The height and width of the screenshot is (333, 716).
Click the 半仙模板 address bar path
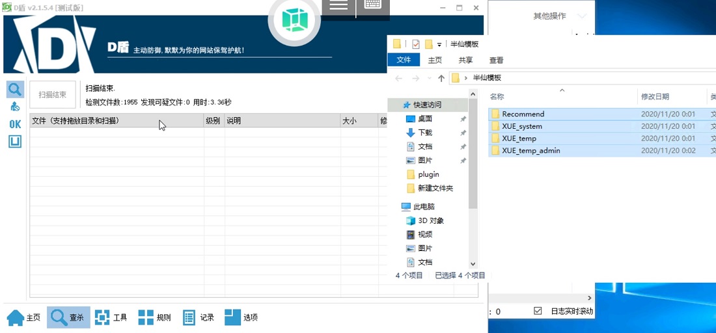coord(487,78)
